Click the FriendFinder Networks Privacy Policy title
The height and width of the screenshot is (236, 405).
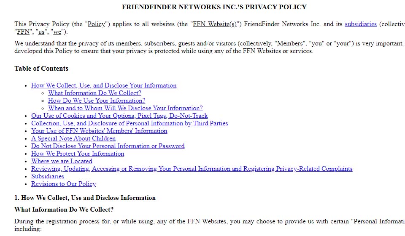click(x=214, y=7)
